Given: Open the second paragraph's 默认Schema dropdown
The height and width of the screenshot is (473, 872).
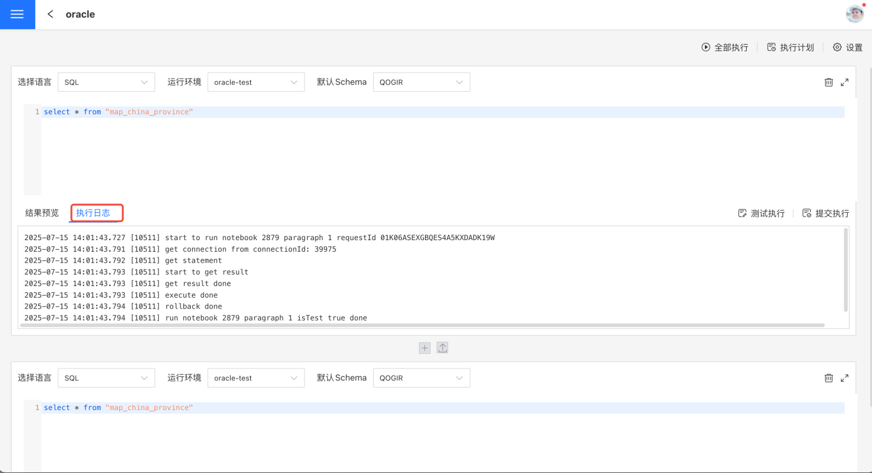Looking at the screenshot, I should click(421, 378).
